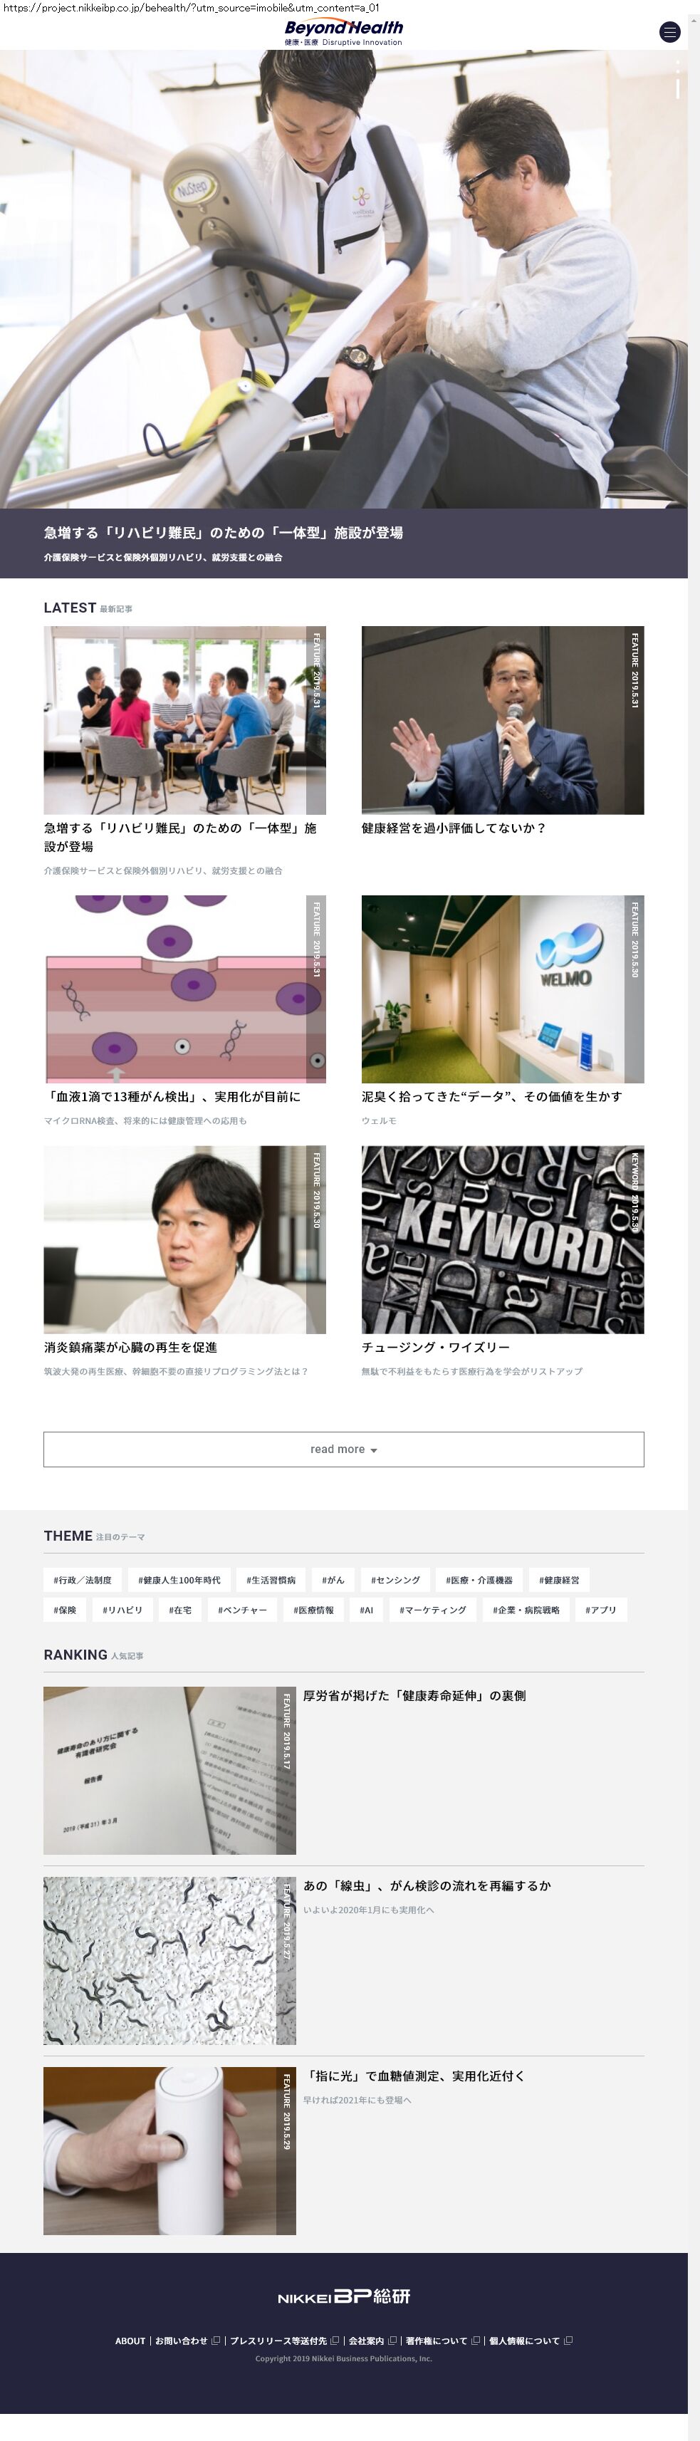Click external-link icon beside 著作権について

pos(476,2341)
